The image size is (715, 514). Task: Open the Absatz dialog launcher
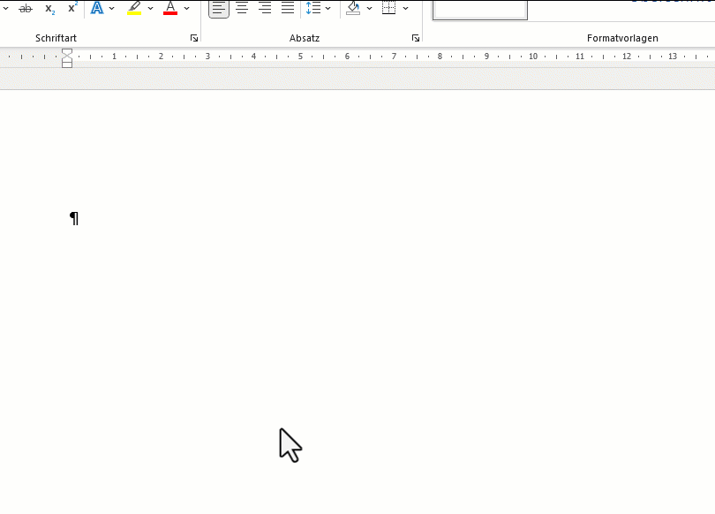point(416,39)
